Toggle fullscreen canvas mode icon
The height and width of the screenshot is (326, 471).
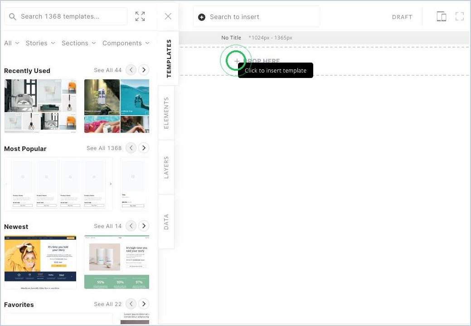coord(460,16)
